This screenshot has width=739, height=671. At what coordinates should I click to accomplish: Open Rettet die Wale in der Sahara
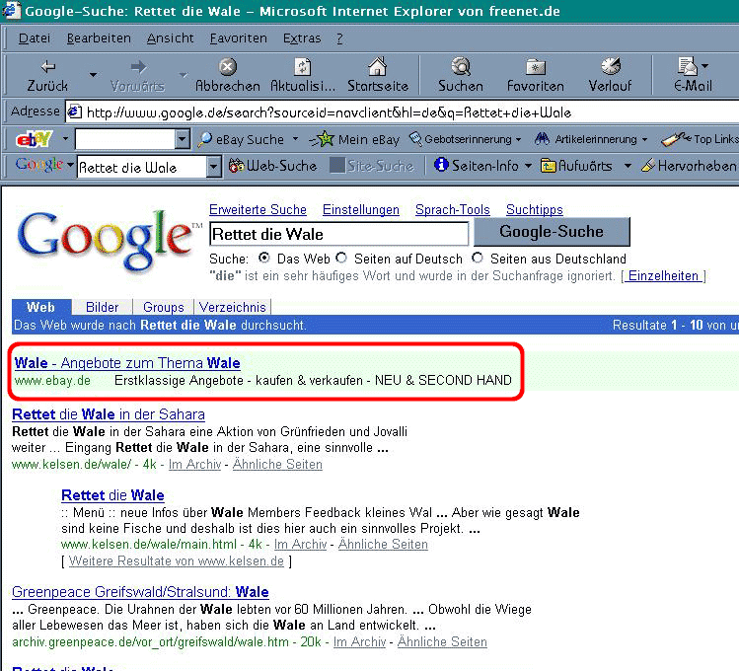pos(109,414)
